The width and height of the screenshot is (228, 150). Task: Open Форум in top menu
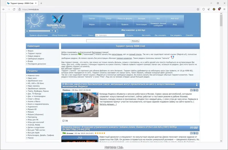(x=92, y=24)
